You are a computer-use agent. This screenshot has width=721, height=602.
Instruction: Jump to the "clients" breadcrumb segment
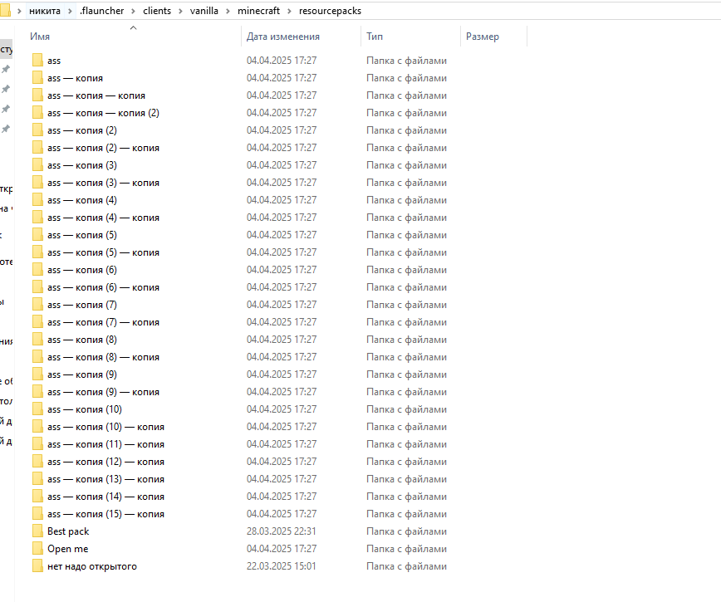coord(157,11)
